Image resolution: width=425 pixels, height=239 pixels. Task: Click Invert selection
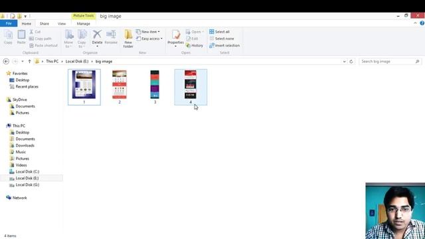click(x=224, y=46)
